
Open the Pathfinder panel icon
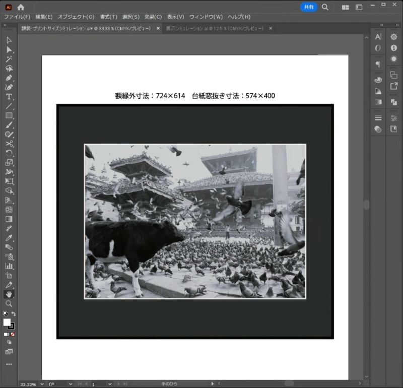click(393, 102)
